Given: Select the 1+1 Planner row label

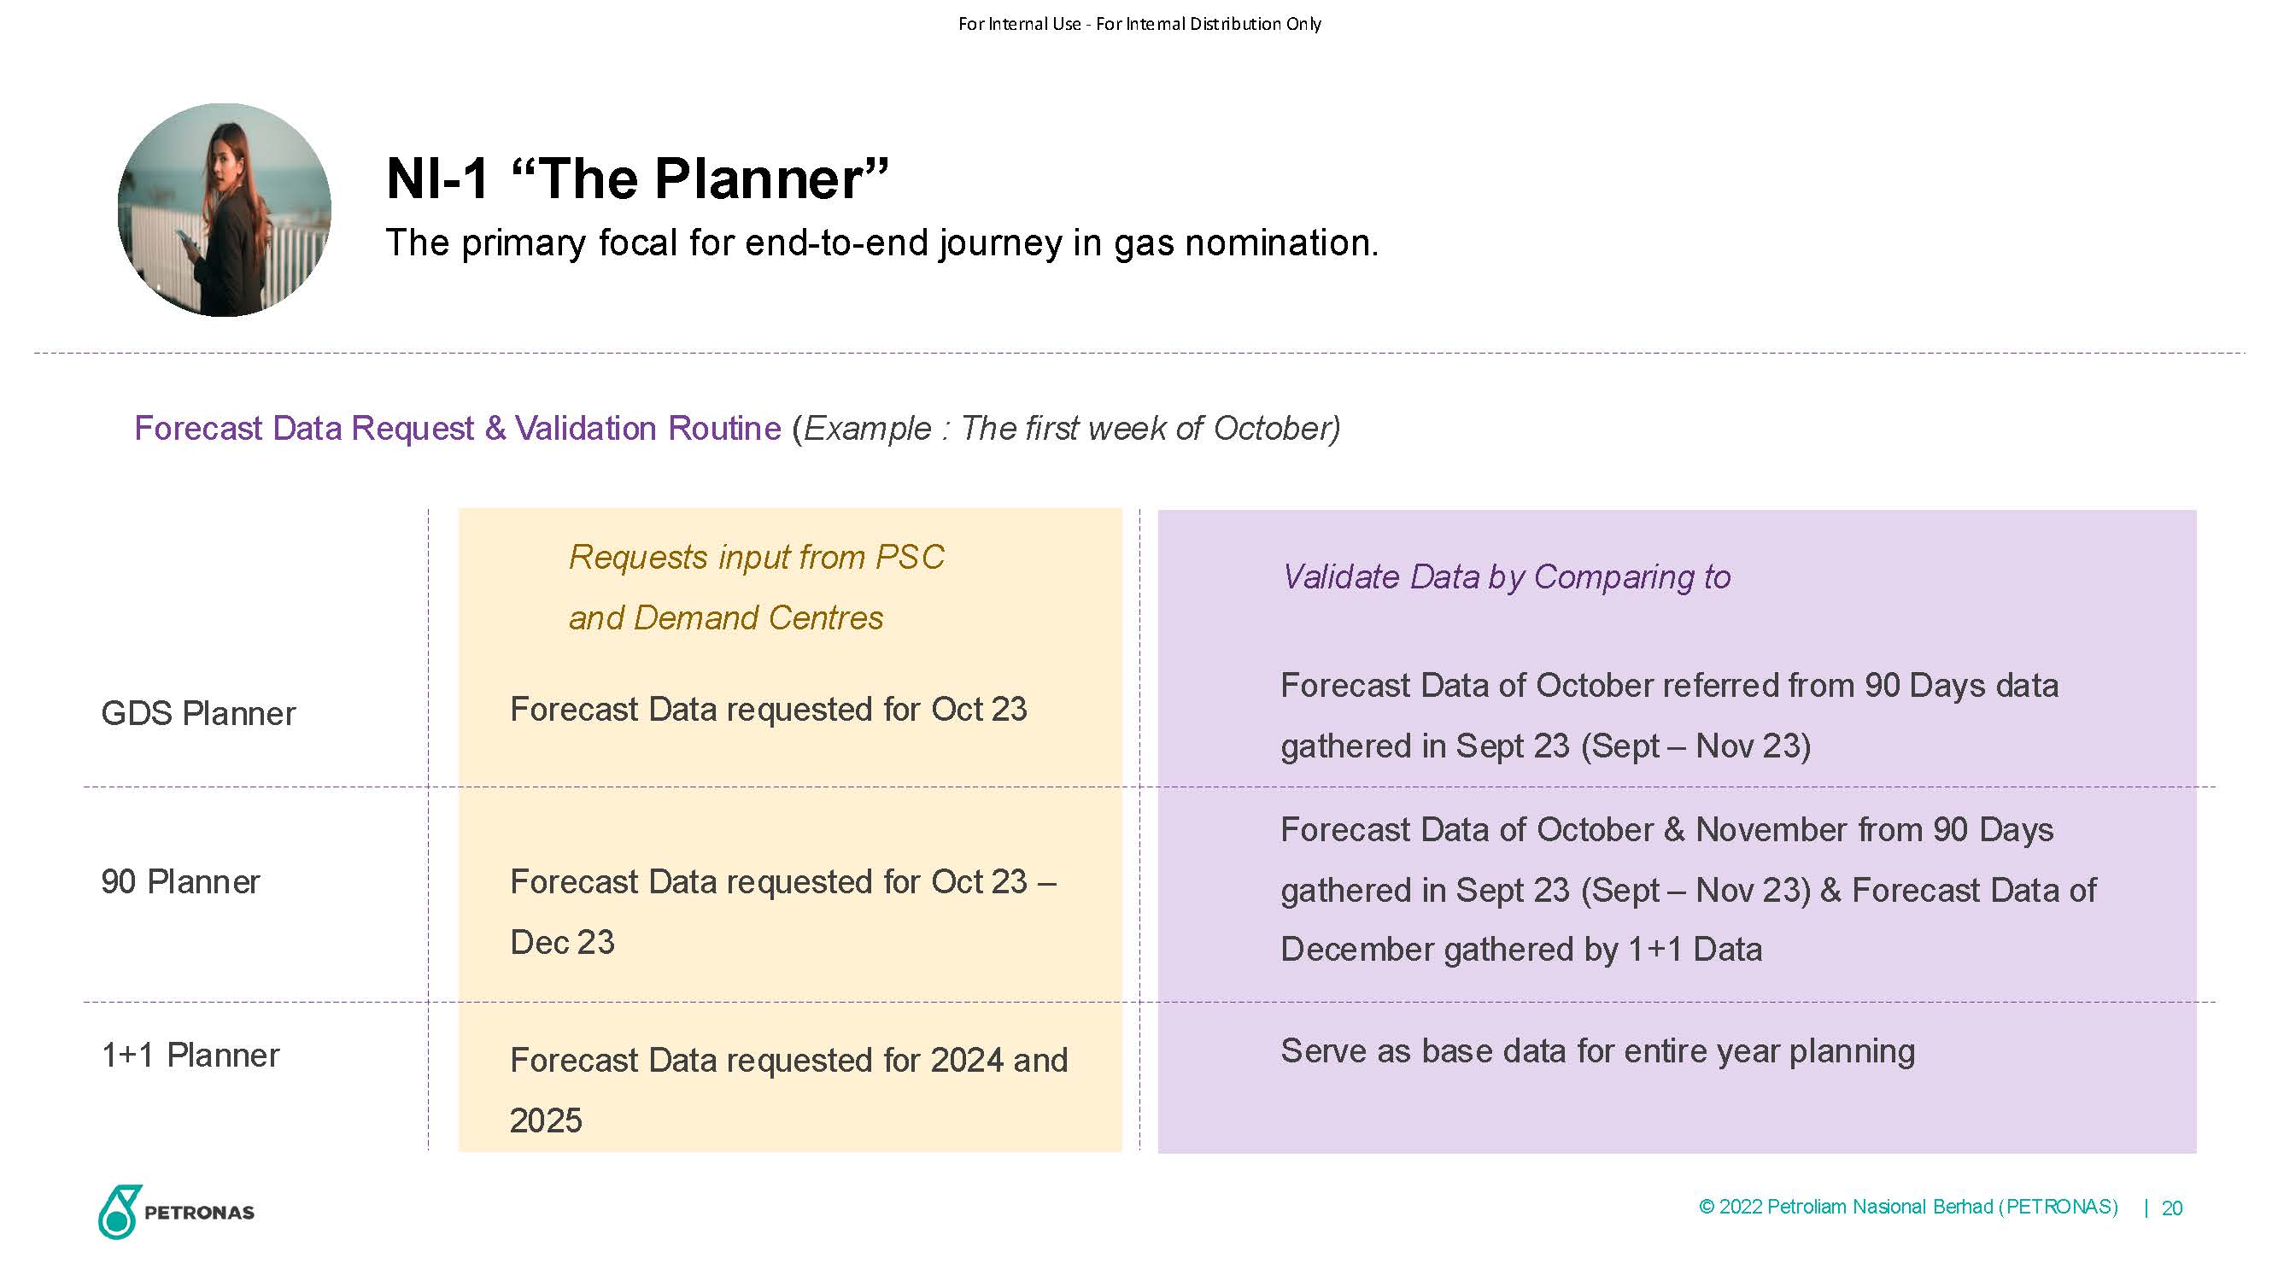Looking at the screenshot, I should click(190, 1055).
